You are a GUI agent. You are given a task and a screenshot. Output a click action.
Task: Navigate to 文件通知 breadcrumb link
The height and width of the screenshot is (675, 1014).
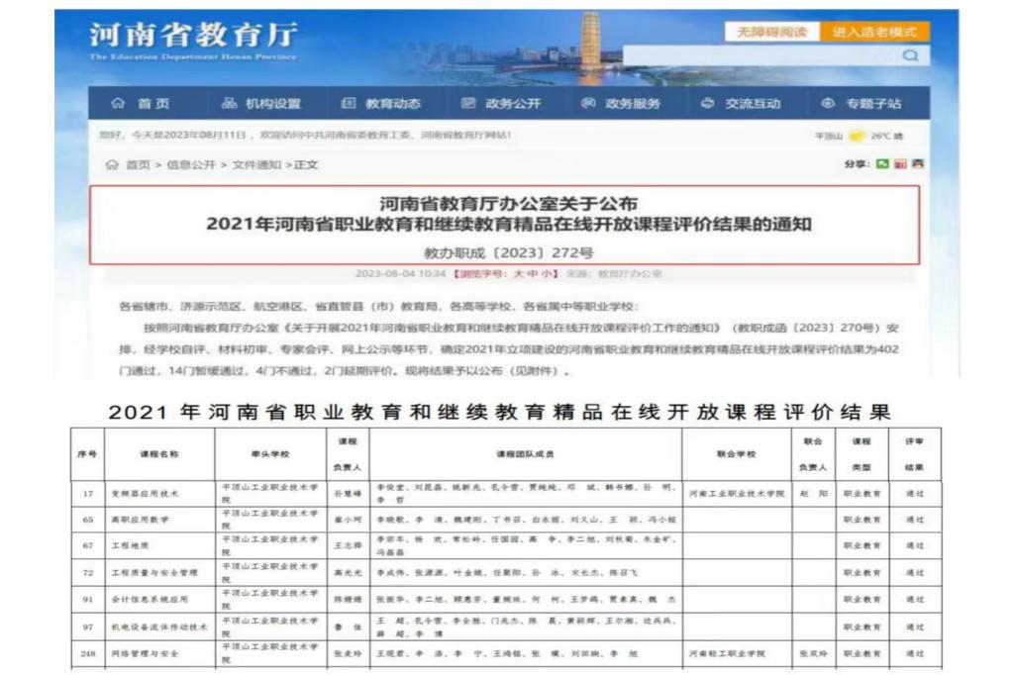tap(256, 164)
